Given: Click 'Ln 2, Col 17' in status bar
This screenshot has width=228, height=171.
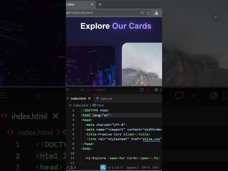Looking at the screenshot, I should [x=115, y=167].
